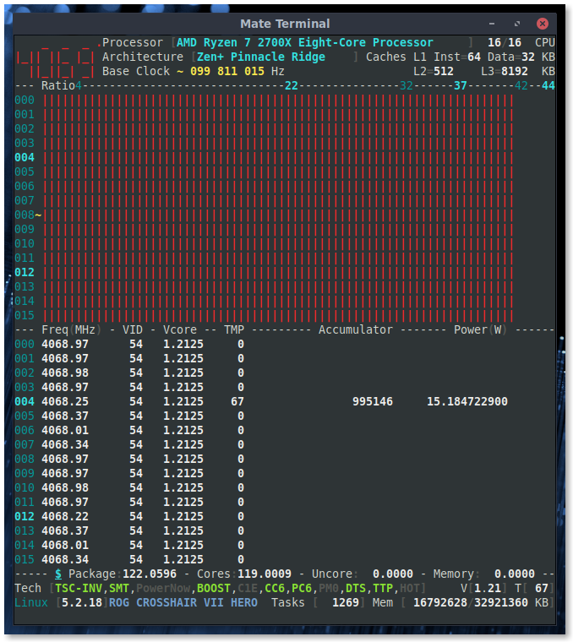Click voltage readout V[1.21]
Image resolution: width=573 pixels, height=642 pixels.
(x=483, y=589)
